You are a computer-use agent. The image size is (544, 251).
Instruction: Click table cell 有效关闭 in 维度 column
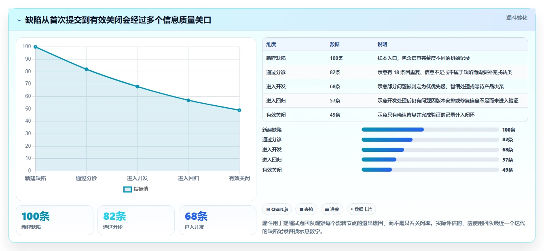click(276, 115)
